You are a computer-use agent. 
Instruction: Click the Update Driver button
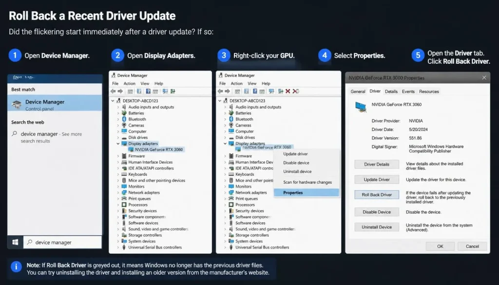click(x=377, y=179)
